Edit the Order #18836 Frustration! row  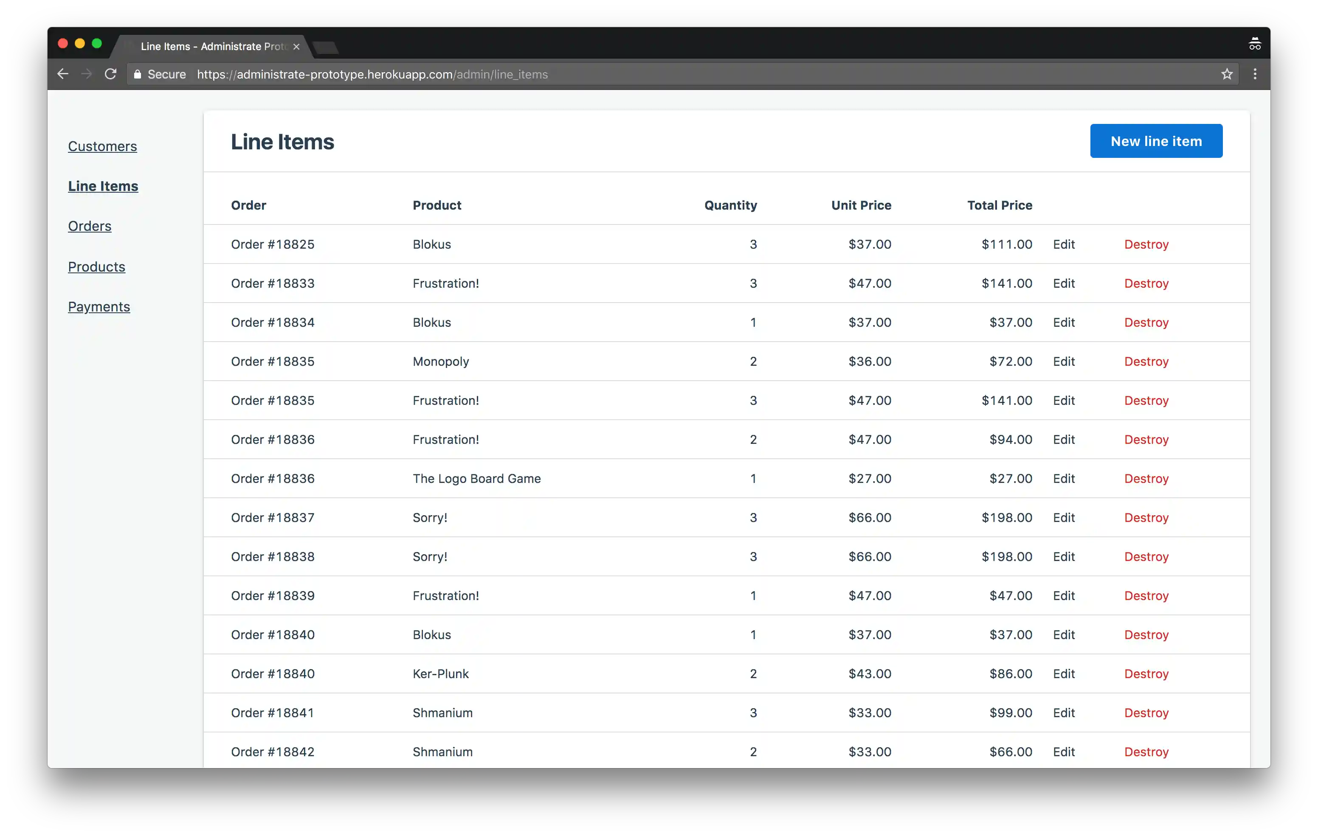point(1064,439)
